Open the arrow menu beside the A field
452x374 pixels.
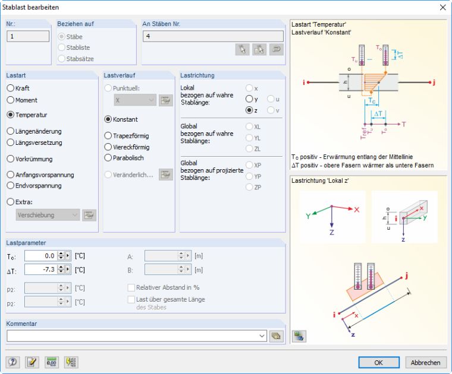(188, 255)
